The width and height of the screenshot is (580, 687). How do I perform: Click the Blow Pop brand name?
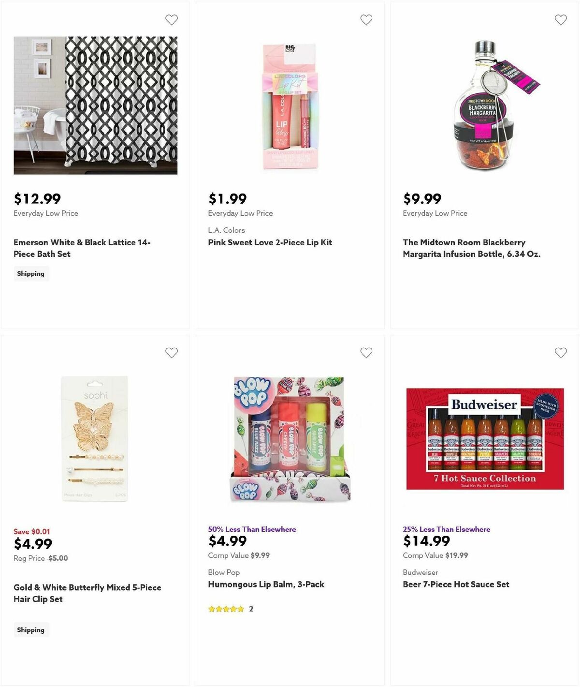click(x=223, y=572)
